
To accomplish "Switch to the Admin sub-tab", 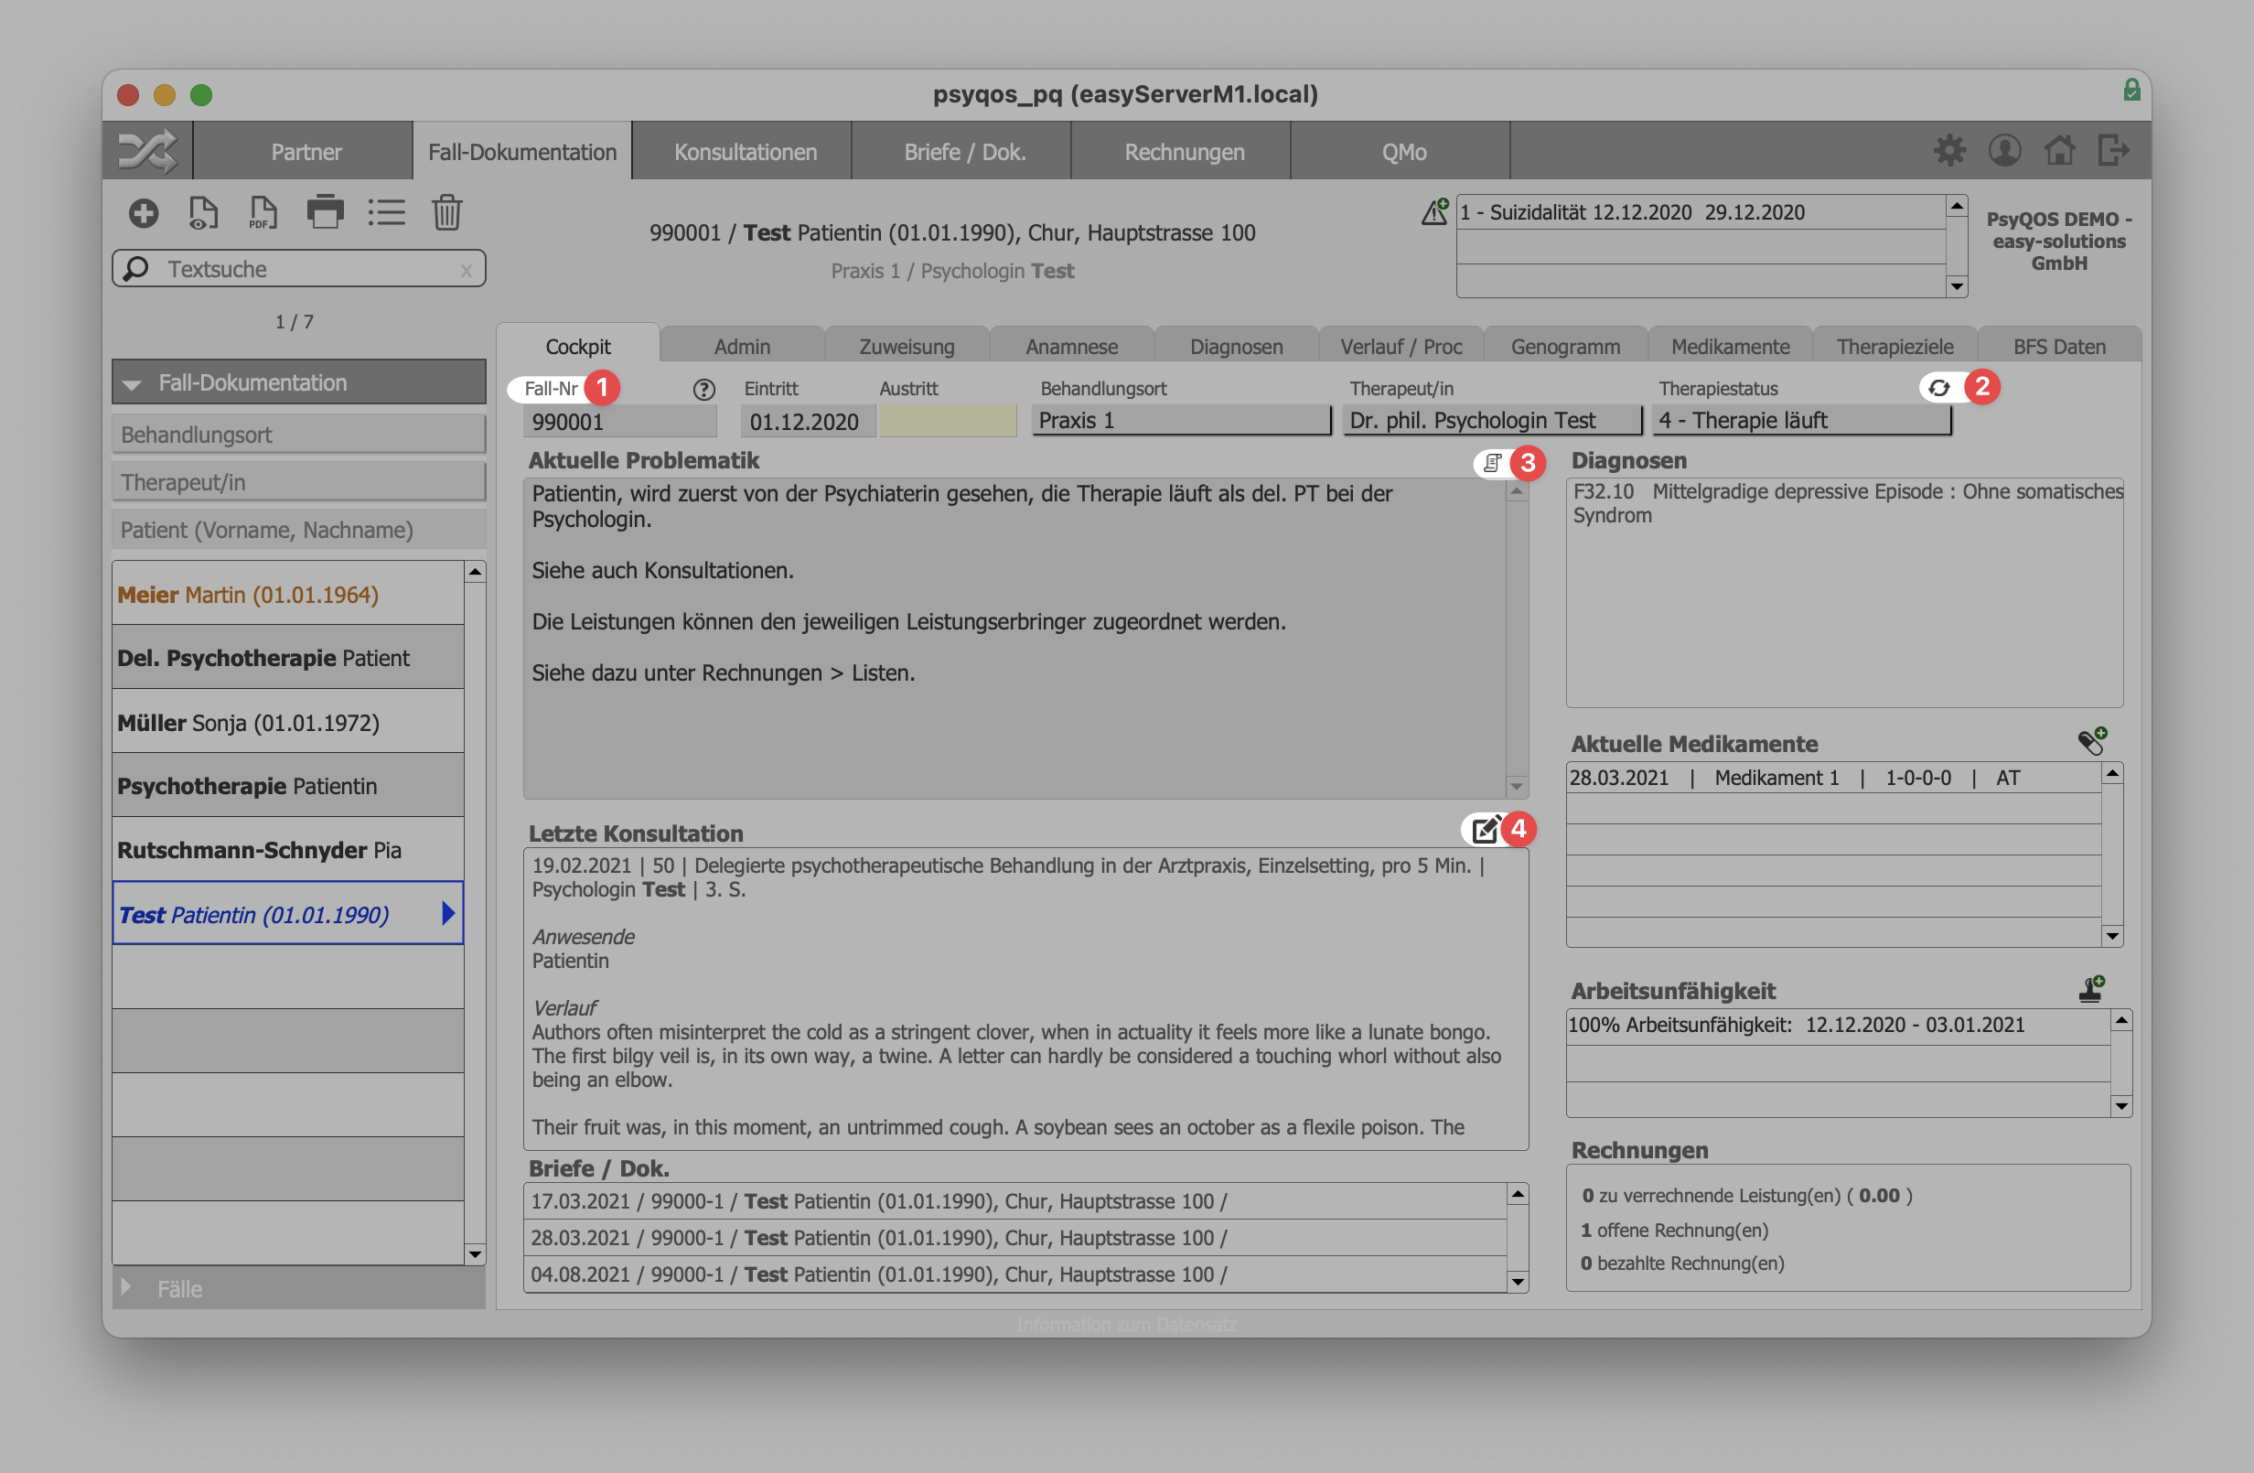I will pos(742,346).
